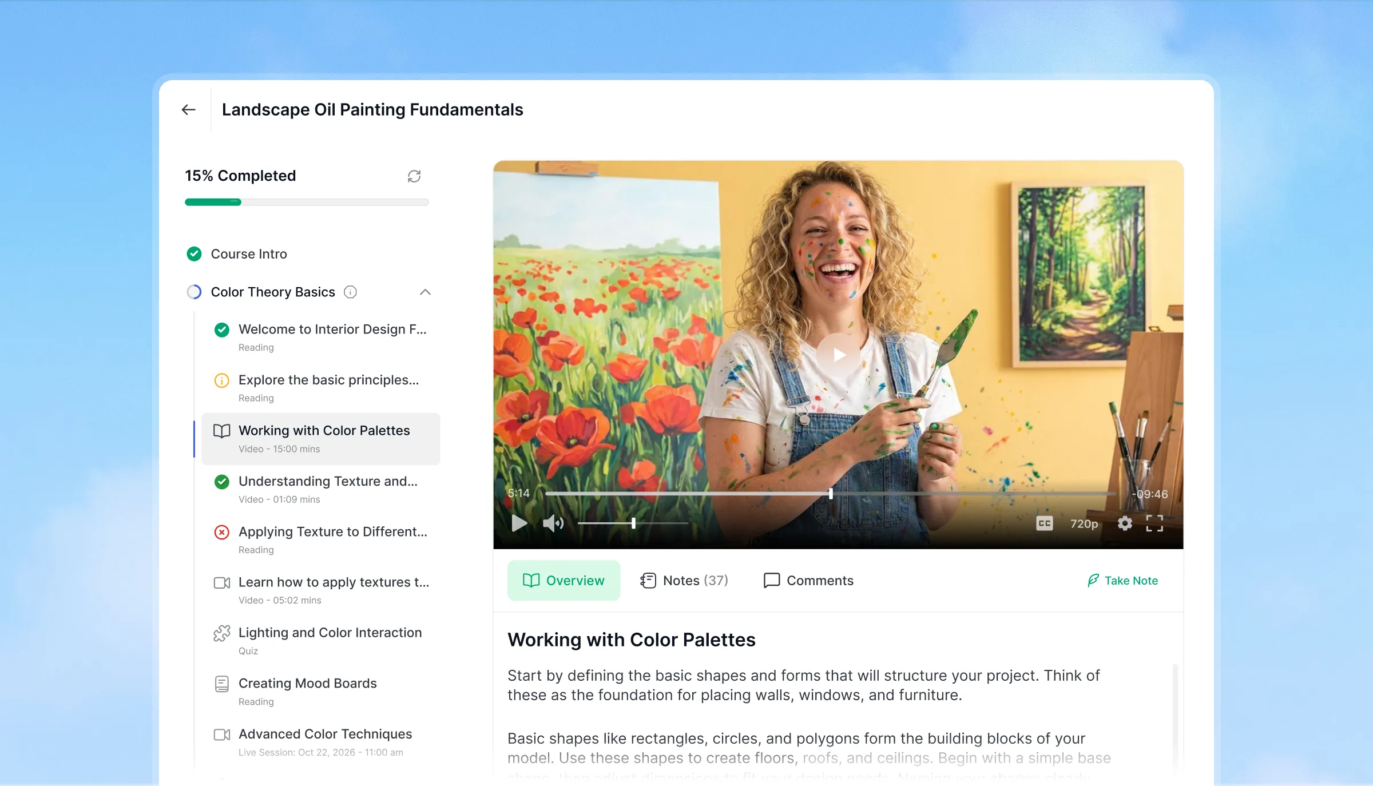Viewport: 1373px width, 786px height.
Task: Change the 720p video quality
Action: tap(1084, 523)
